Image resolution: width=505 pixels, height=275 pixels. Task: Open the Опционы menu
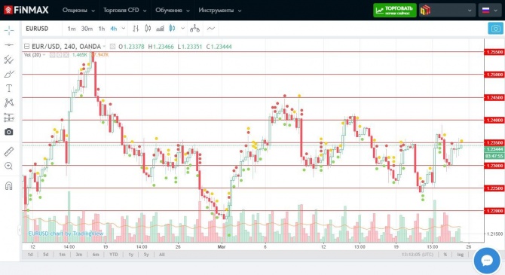pyautogui.click(x=78, y=11)
